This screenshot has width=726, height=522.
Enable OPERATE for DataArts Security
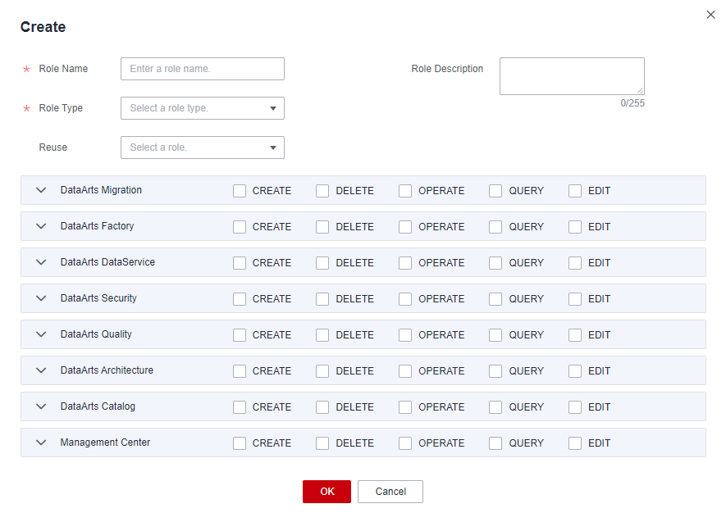pyautogui.click(x=405, y=299)
